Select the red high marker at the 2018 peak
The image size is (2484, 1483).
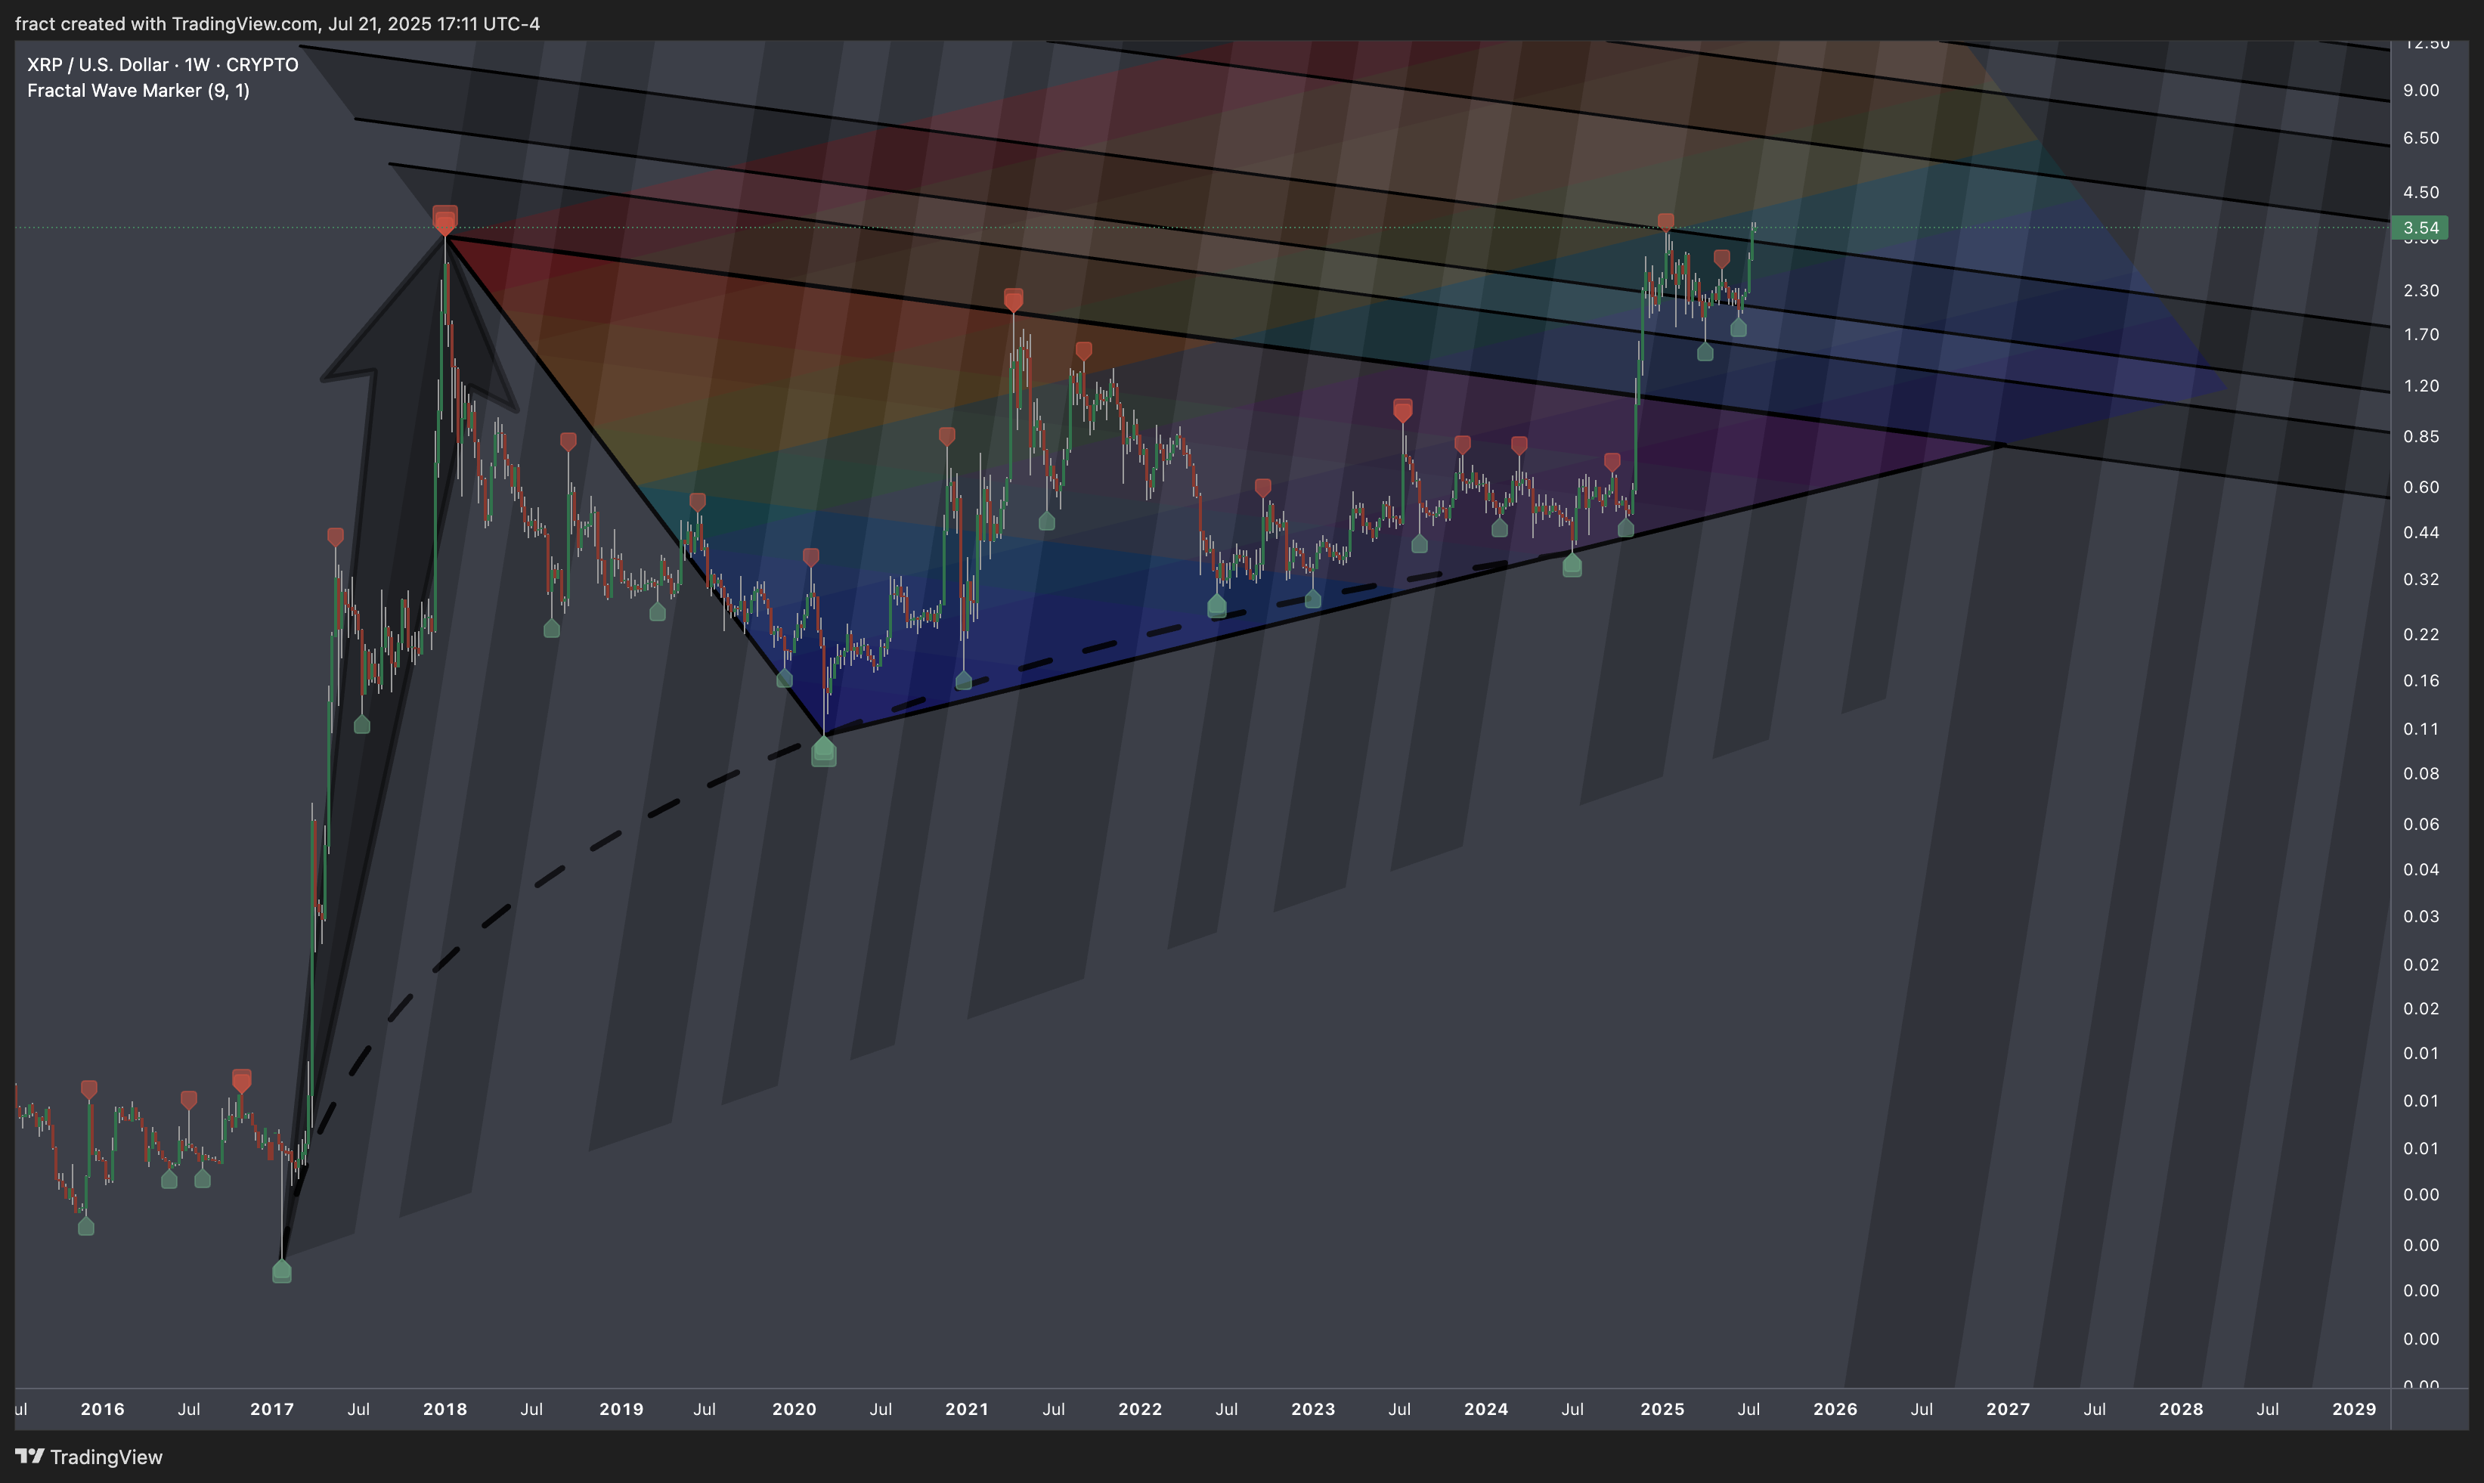point(444,220)
